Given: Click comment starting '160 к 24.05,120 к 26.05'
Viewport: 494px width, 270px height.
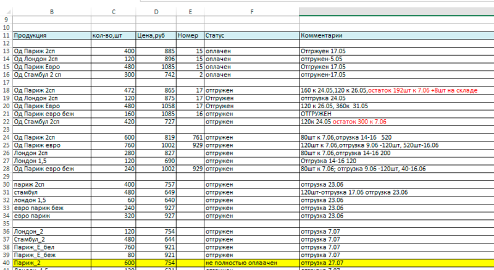Looking at the screenshot, I should click(x=396, y=90).
